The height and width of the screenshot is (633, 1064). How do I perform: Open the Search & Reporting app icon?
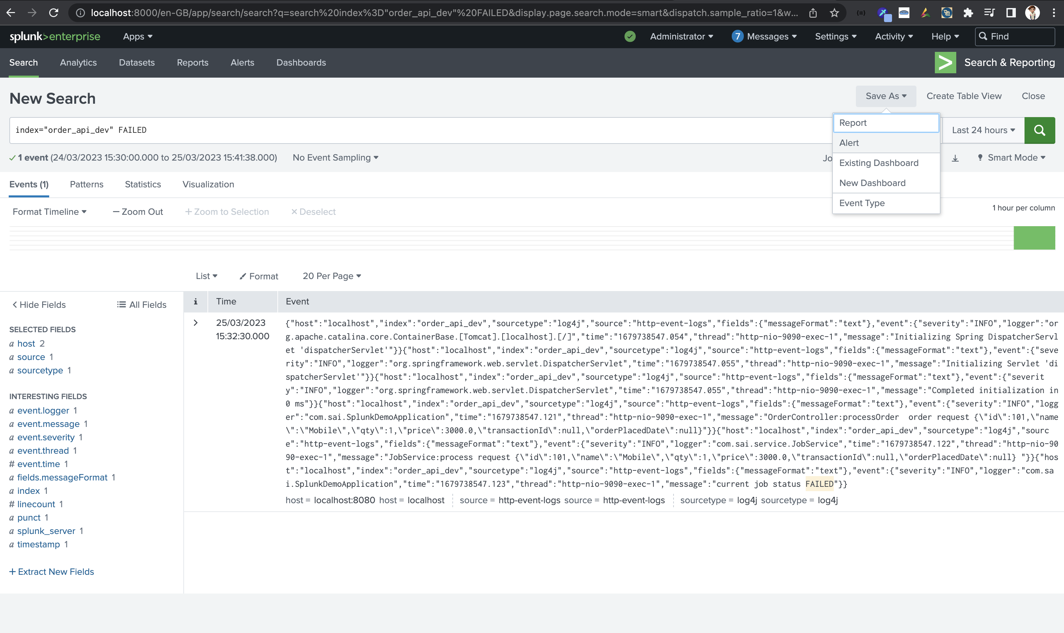tap(945, 62)
